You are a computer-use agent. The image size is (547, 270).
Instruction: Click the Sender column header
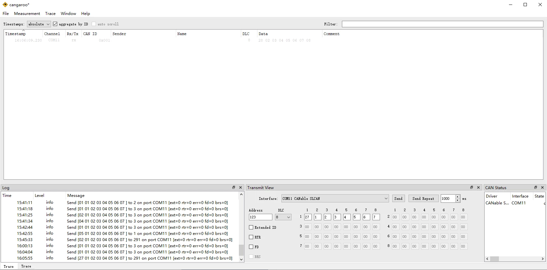(x=143, y=34)
